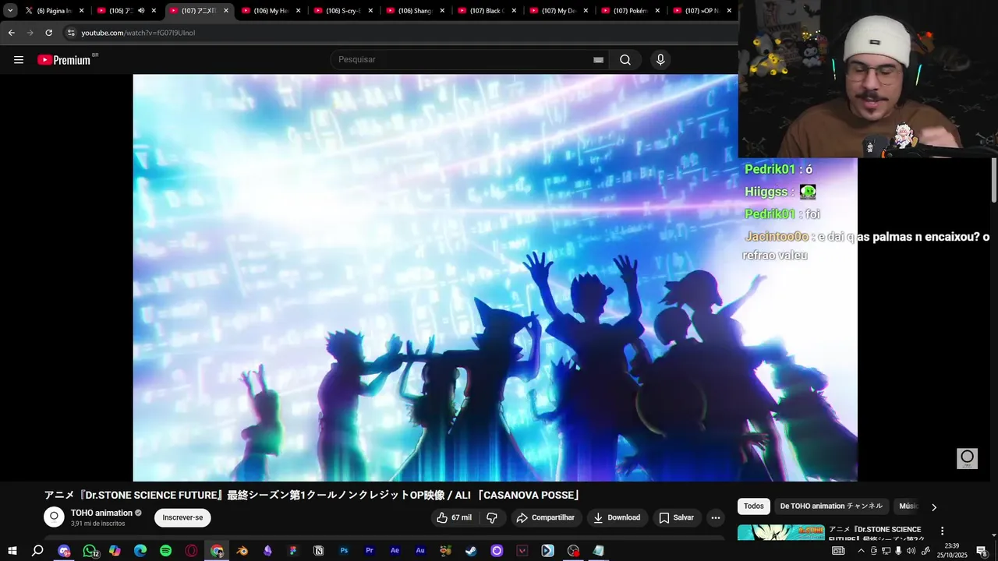Go to YouTube Premium home logo
The width and height of the screenshot is (998, 561).
[64, 60]
